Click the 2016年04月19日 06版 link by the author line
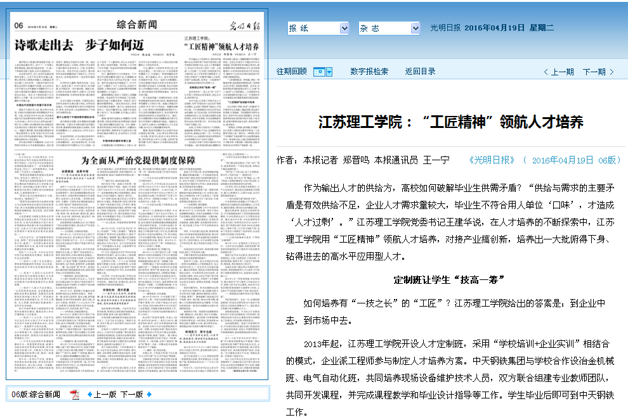The image size is (628, 420). pos(572,160)
